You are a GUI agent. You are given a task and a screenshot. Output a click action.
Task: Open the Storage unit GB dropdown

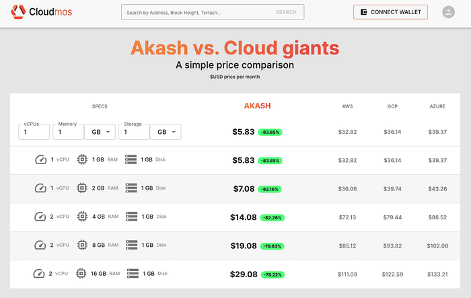click(166, 132)
